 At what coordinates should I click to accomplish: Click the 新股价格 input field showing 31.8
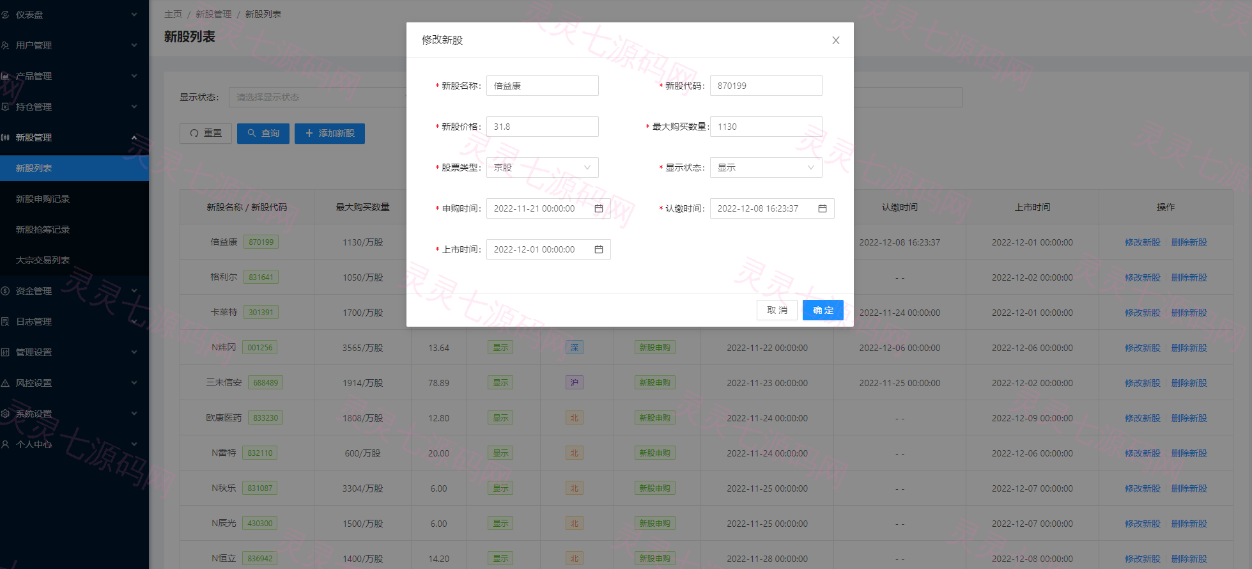point(543,127)
